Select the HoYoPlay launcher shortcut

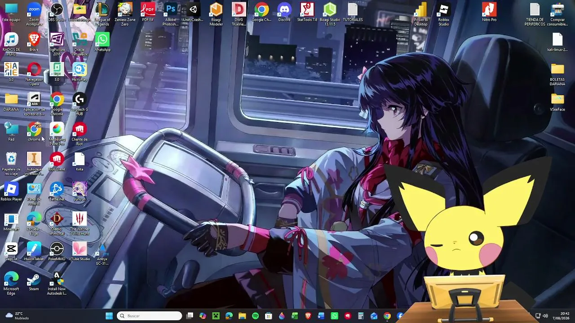pos(80,72)
